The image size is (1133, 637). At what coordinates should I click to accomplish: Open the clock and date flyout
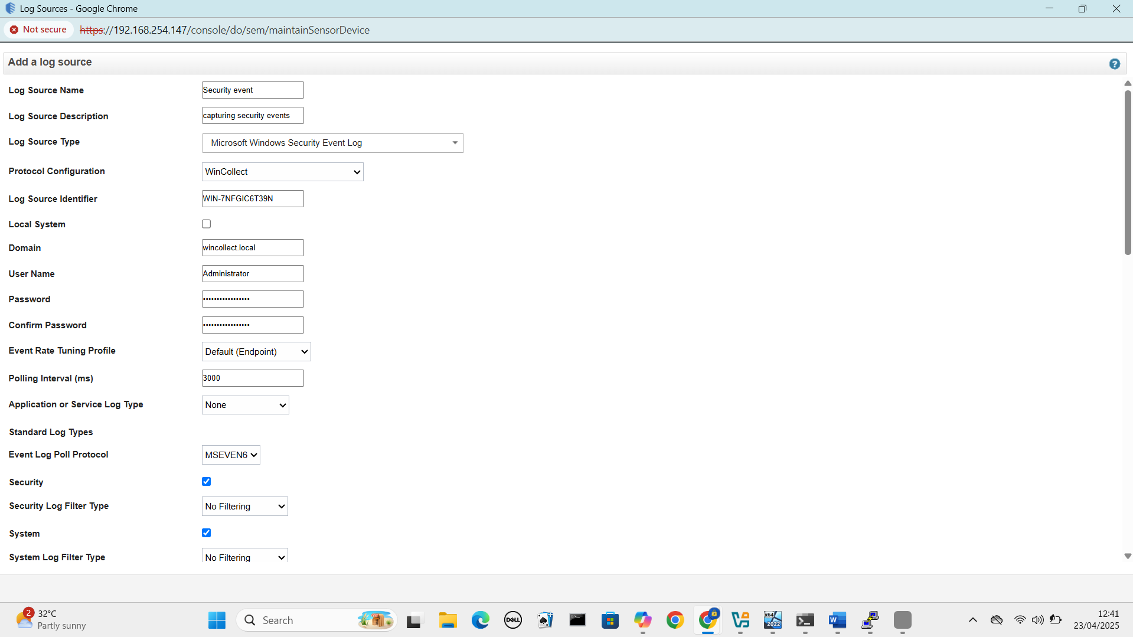(1096, 620)
